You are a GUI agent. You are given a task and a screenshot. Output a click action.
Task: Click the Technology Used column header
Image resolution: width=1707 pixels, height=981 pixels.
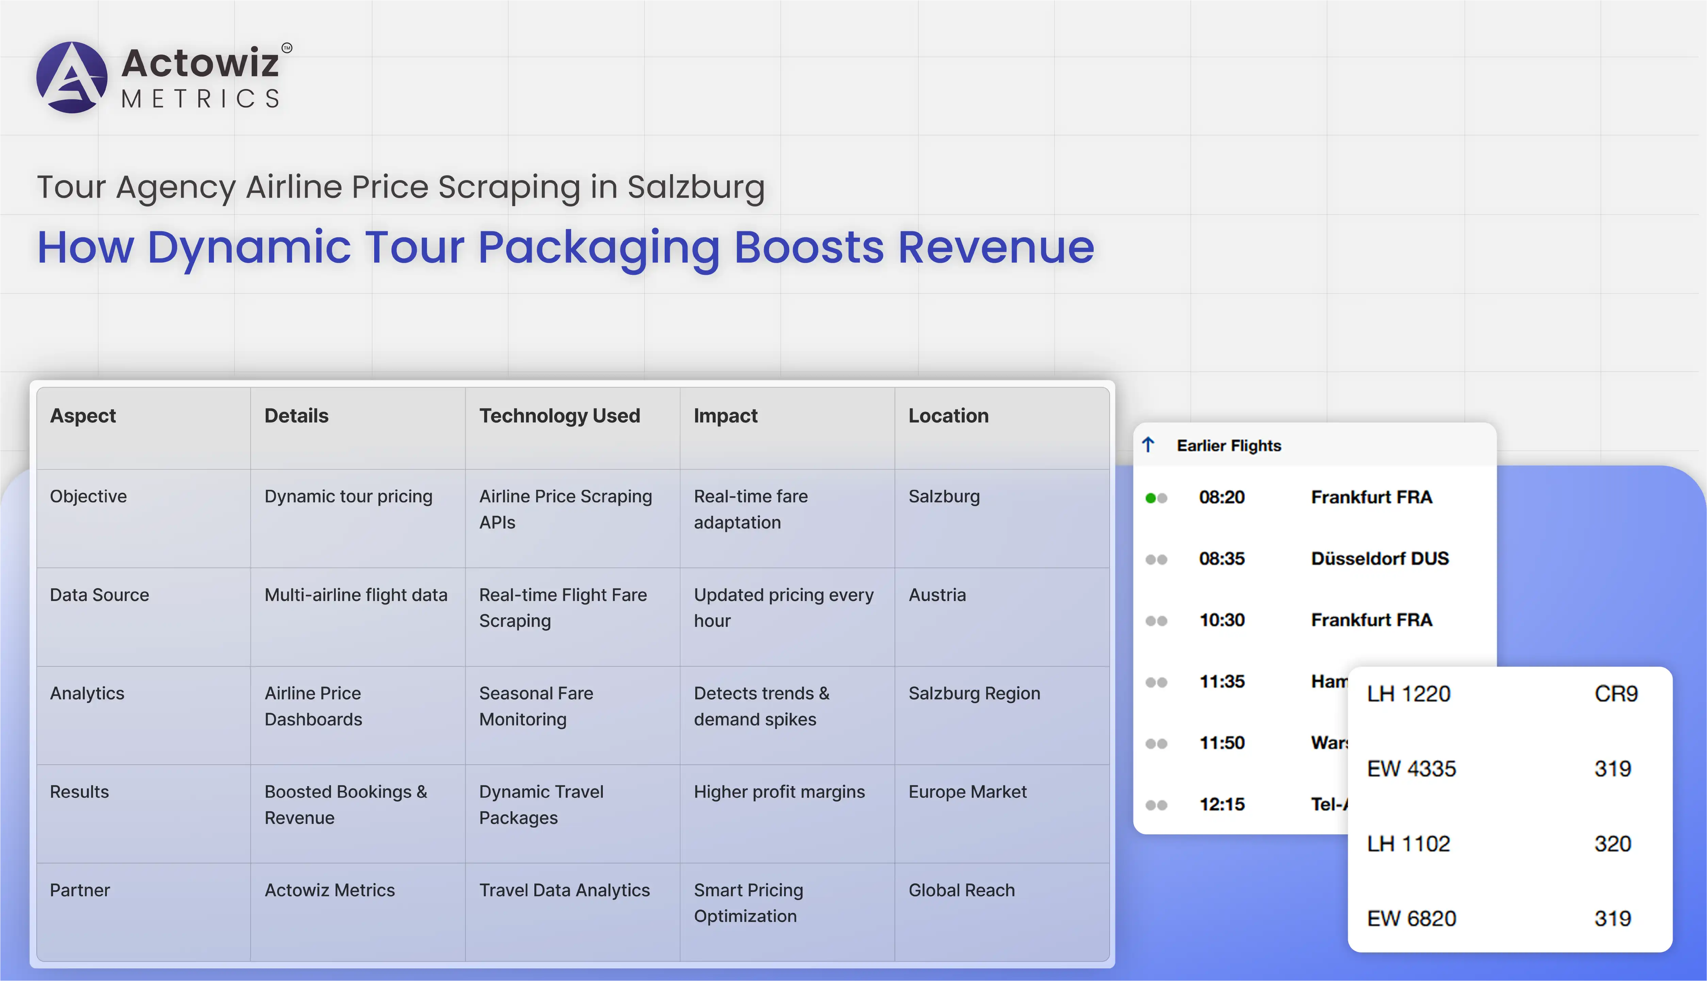(x=559, y=416)
